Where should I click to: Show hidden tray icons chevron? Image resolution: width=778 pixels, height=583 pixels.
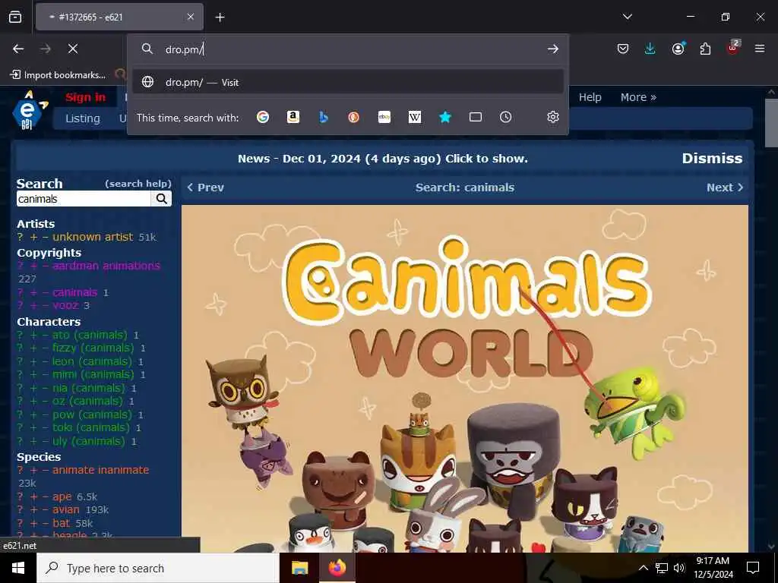pyautogui.click(x=643, y=568)
